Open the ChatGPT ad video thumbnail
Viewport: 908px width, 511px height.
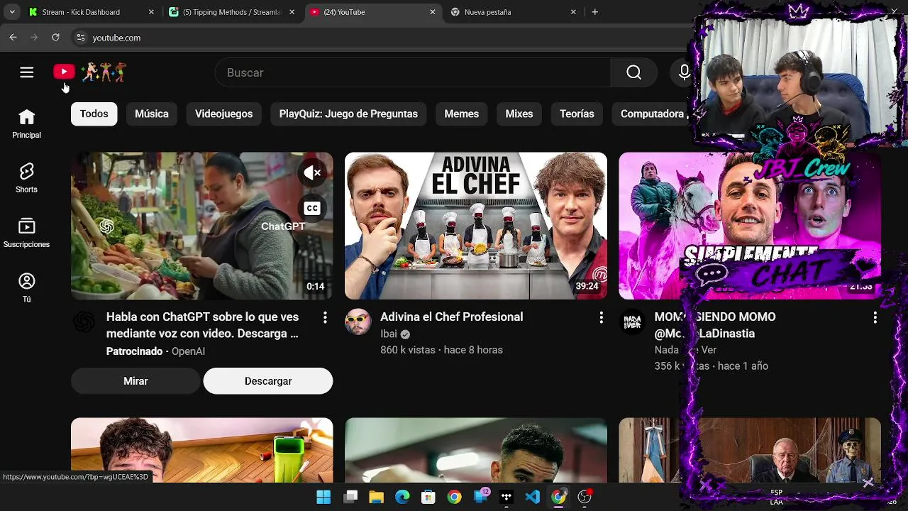coord(201,226)
